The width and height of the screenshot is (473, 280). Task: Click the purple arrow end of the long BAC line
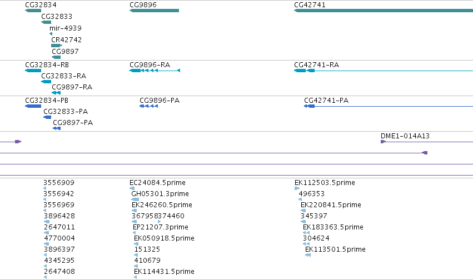tap(425, 153)
